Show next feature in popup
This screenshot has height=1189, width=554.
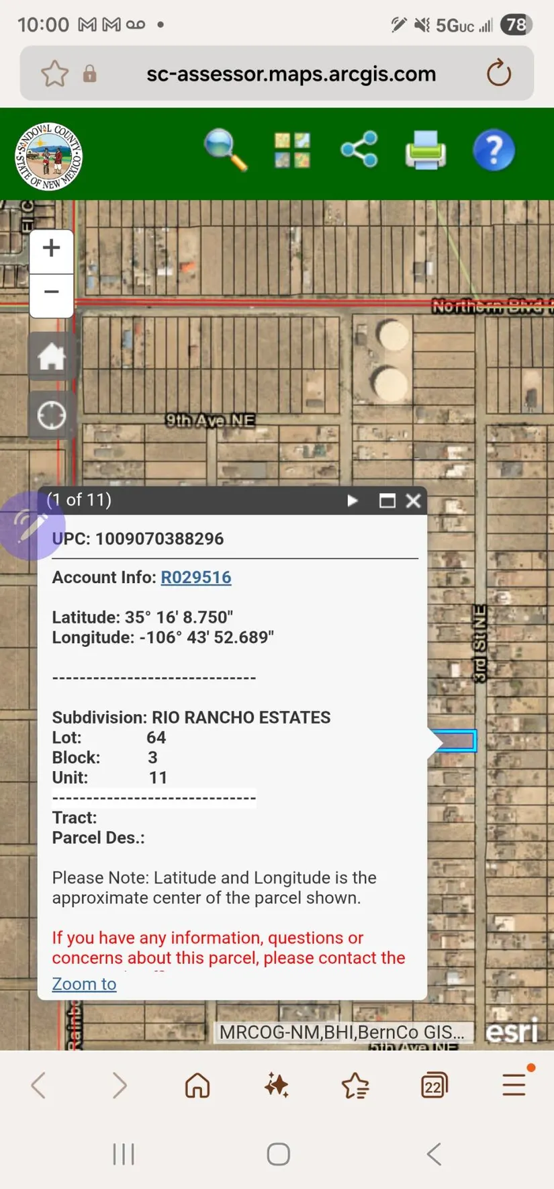click(353, 500)
